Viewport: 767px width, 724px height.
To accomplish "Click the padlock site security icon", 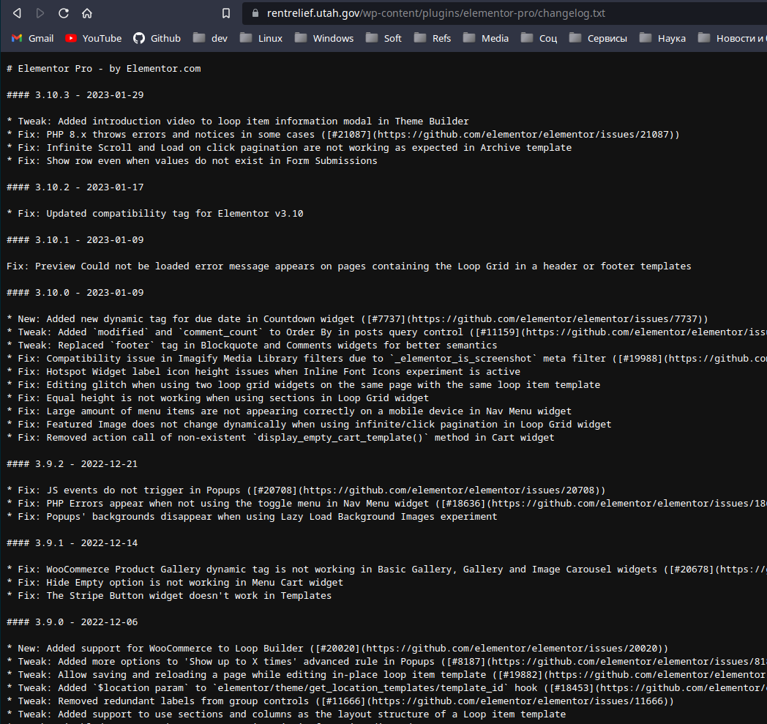I will (255, 13).
